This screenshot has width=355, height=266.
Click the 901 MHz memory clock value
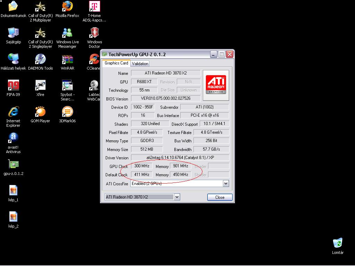tap(180, 166)
